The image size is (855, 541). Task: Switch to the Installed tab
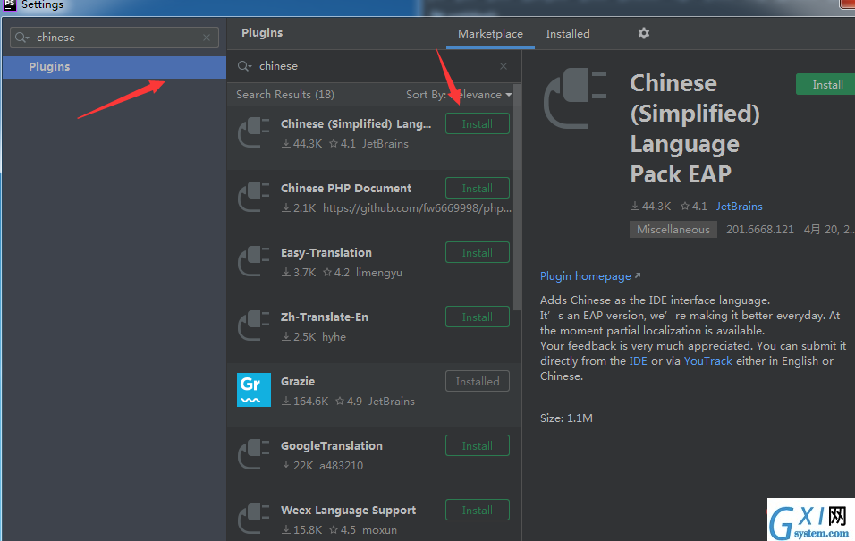tap(568, 34)
